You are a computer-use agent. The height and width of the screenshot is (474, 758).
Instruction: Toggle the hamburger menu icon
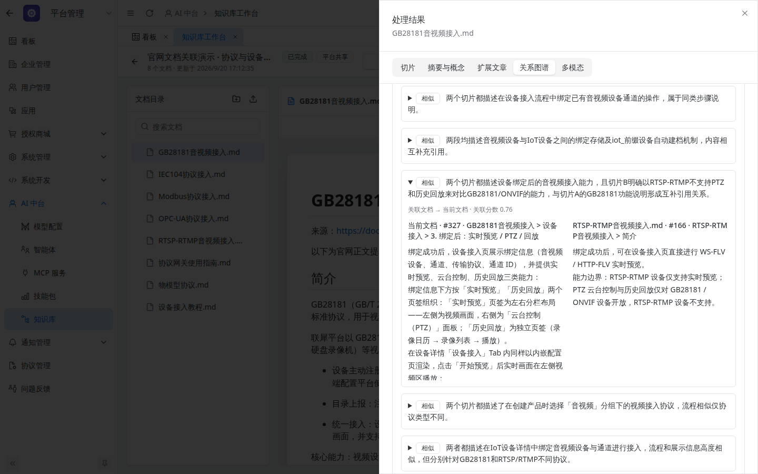(x=131, y=13)
